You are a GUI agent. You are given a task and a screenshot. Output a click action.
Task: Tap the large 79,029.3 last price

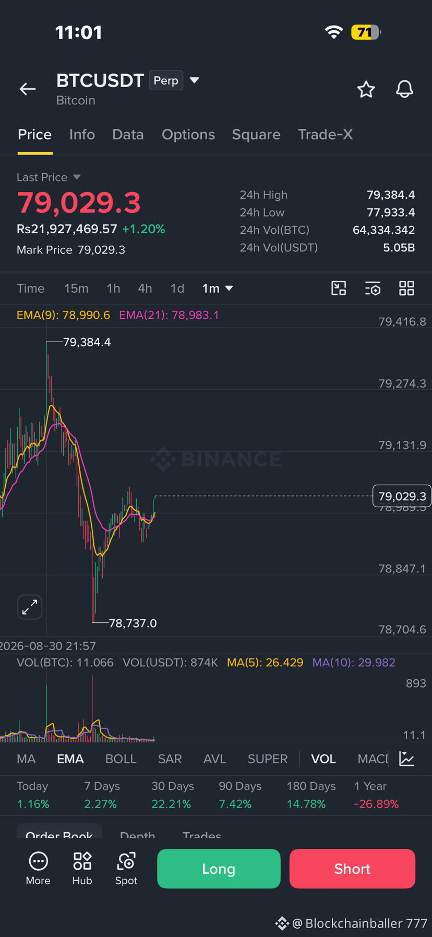[x=79, y=202]
